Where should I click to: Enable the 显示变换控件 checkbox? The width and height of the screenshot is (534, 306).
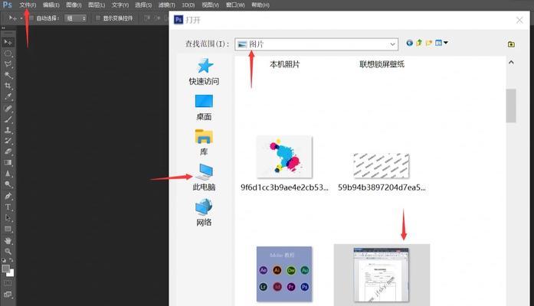[x=98, y=18]
